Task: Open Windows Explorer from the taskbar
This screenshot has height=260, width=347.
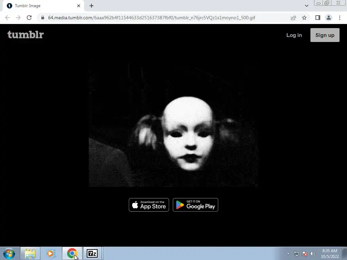Action: point(30,253)
